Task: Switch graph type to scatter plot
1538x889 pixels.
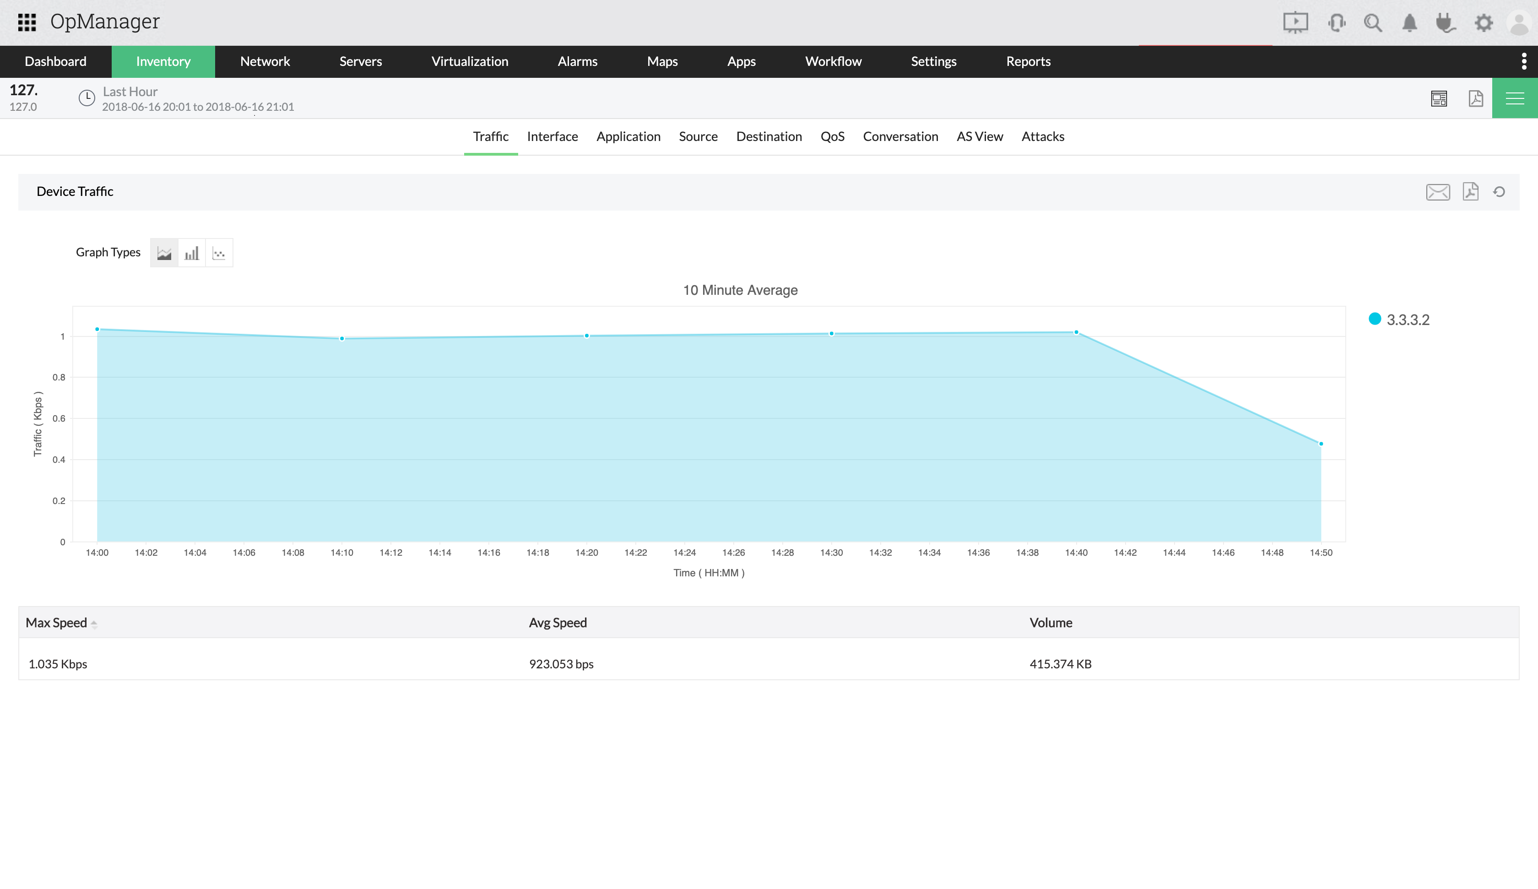Action: click(219, 253)
